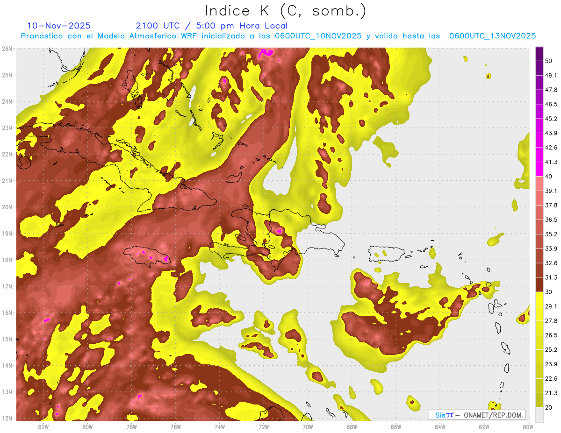Pick the dark purple top color-scale segment
The height and width of the screenshot is (433, 561).
[x=539, y=54]
